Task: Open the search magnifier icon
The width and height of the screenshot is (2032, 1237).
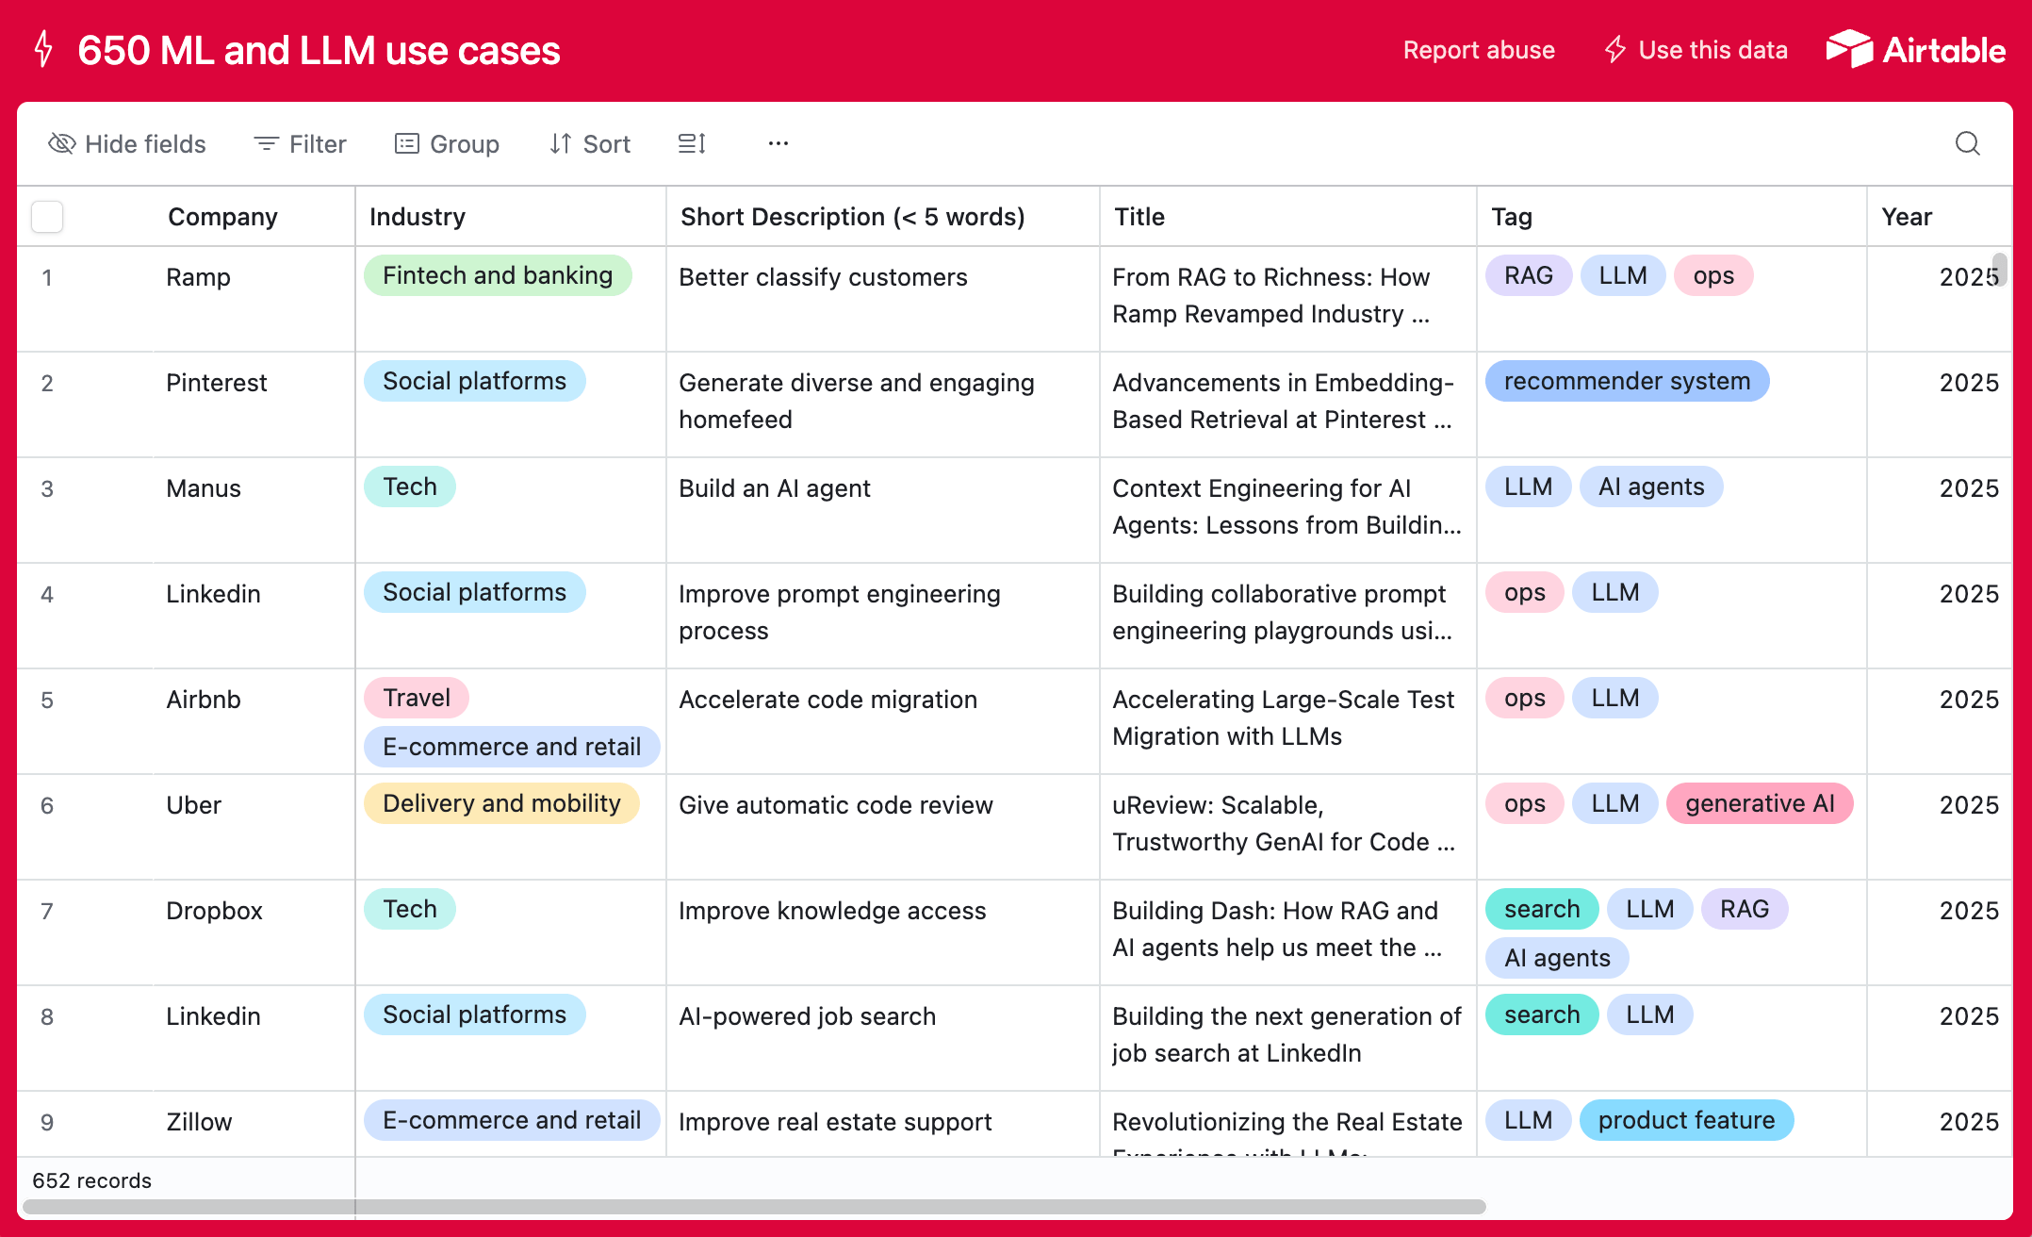Action: pos(1967,143)
